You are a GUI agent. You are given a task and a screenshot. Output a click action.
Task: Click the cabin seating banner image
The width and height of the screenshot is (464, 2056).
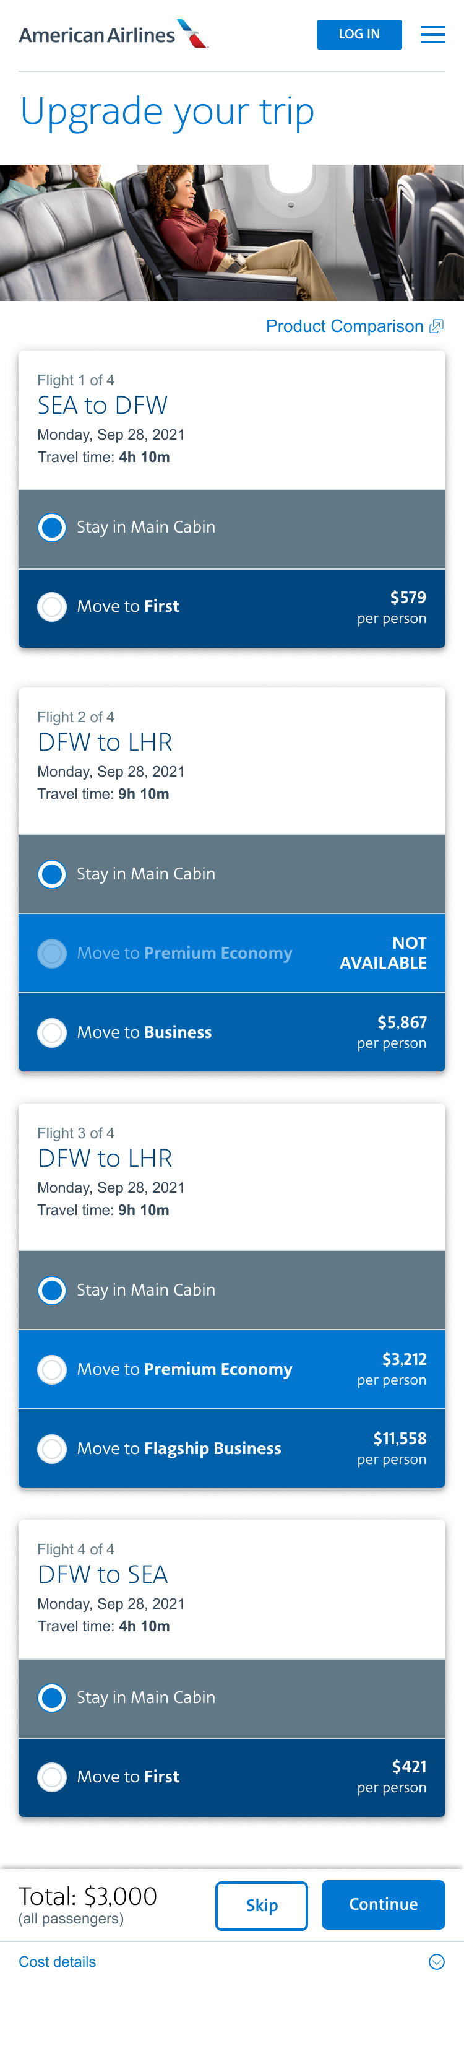coord(232,232)
